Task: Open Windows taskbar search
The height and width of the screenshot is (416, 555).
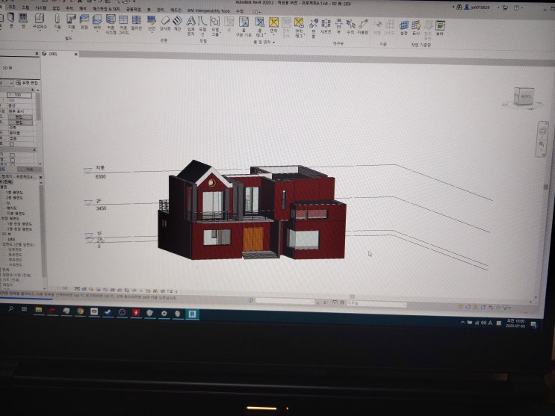Action: 11,308
